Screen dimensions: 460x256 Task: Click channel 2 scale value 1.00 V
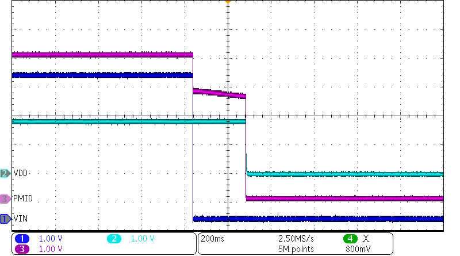coord(143,239)
